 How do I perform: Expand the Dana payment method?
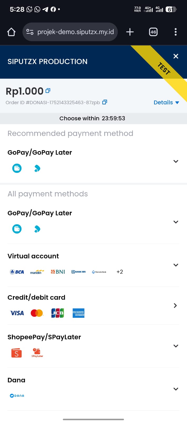pos(176,389)
